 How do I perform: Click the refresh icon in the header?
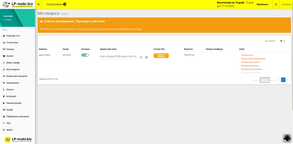click(x=276, y=4)
